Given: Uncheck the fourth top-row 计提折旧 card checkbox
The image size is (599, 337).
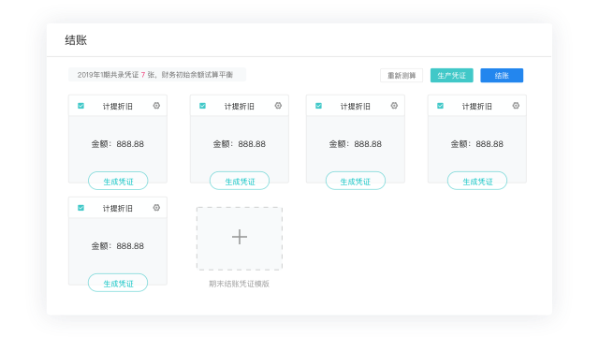Looking at the screenshot, I should 440,106.
